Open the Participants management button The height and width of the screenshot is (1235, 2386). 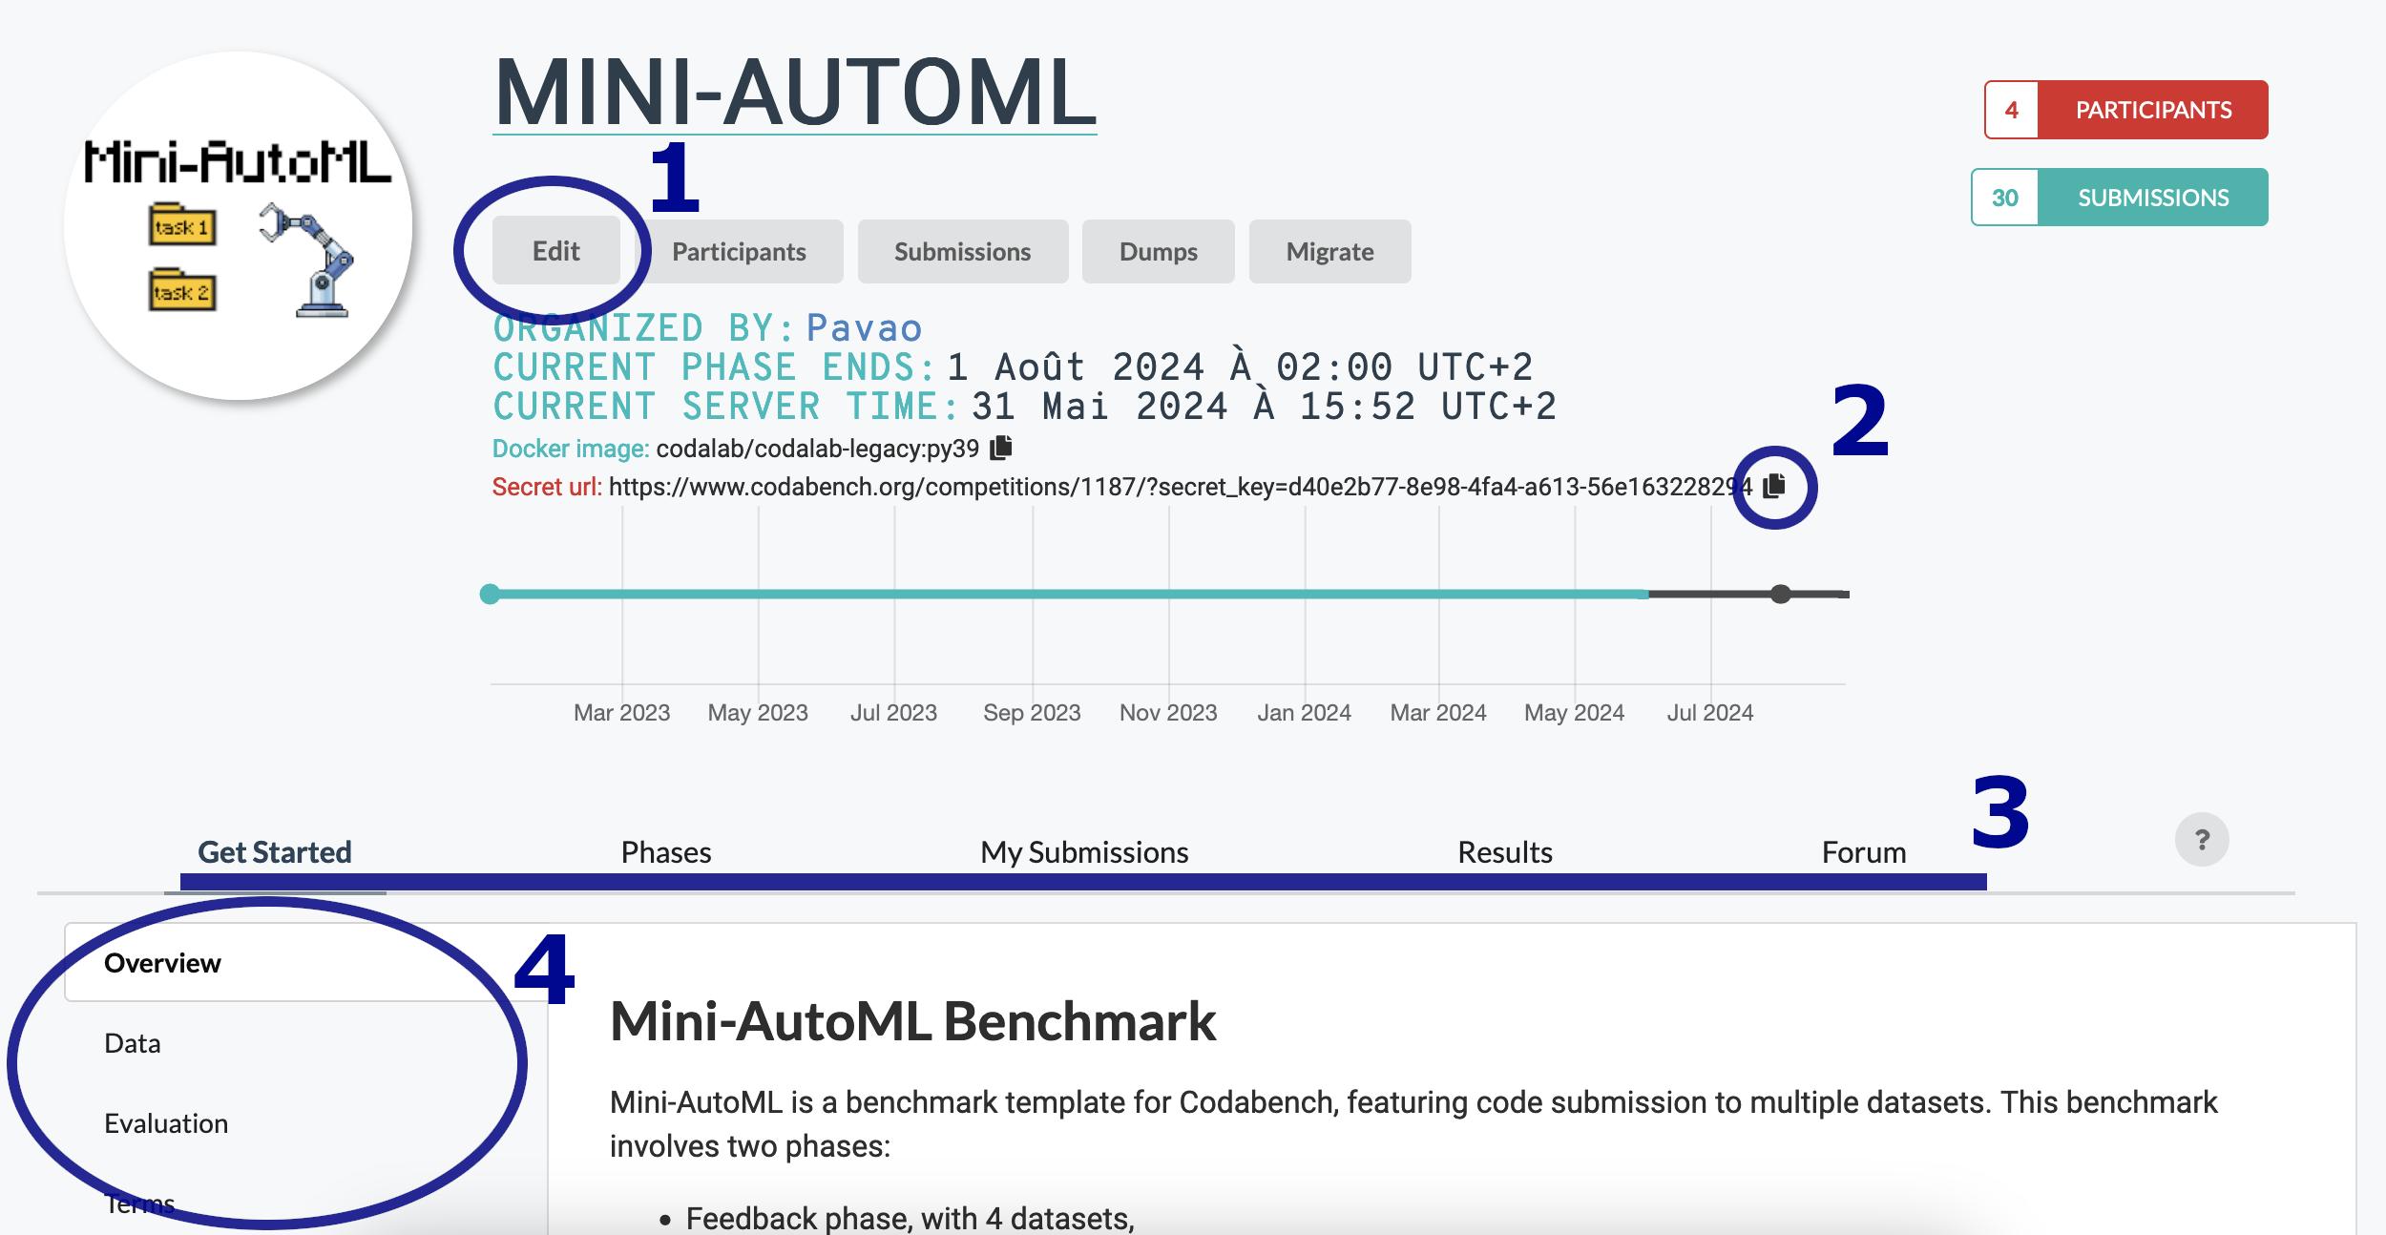[x=739, y=252]
